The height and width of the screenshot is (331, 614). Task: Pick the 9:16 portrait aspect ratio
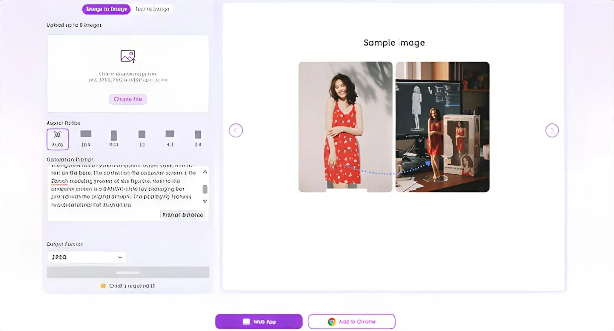[114, 136]
